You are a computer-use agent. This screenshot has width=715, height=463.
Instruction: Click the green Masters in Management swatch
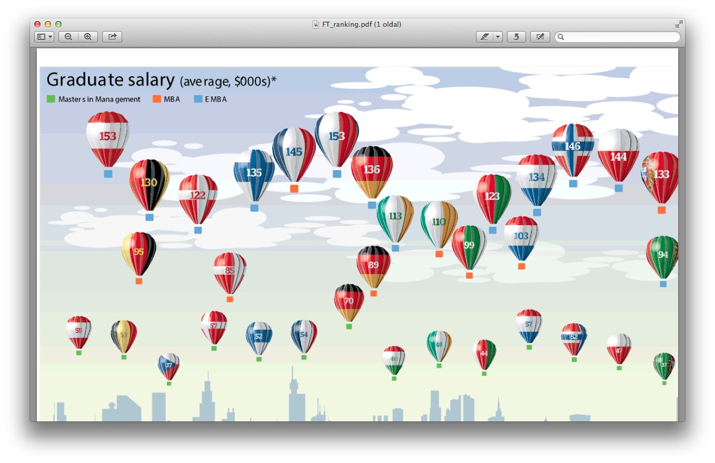click(x=51, y=99)
